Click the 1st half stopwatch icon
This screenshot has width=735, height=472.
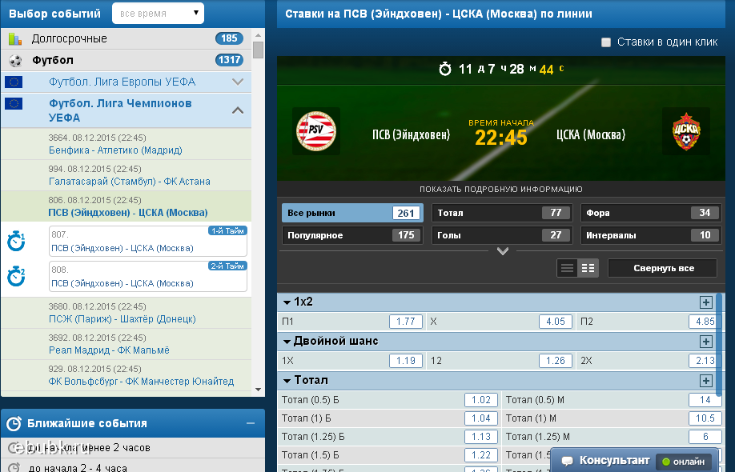click(x=16, y=241)
